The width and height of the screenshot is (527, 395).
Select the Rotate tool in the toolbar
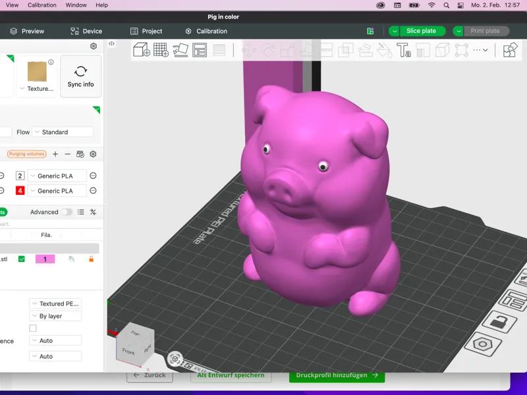(268, 50)
